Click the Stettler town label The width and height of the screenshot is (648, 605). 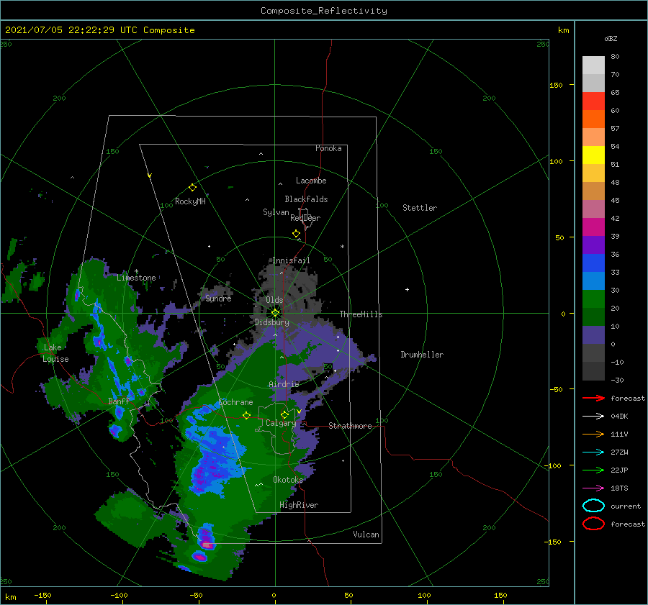(x=420, y=208)
